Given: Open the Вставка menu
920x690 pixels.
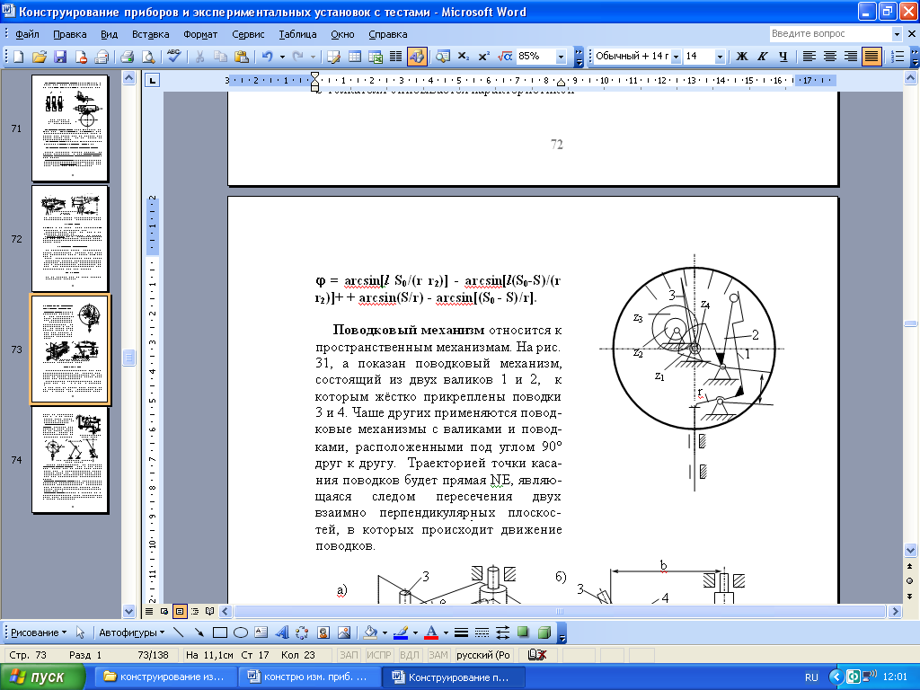Looking at the screenshot, I should click(150, 34).
